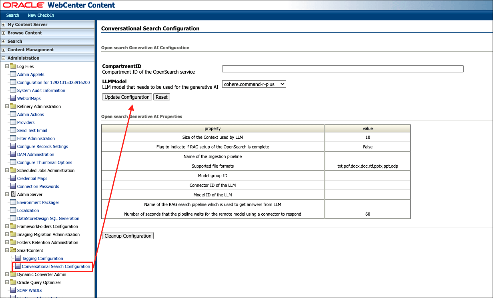The height and width of the screenshot is (298, 493).
Task: Click the Connection Passwords document icon
Action: (x=13, y=186)
